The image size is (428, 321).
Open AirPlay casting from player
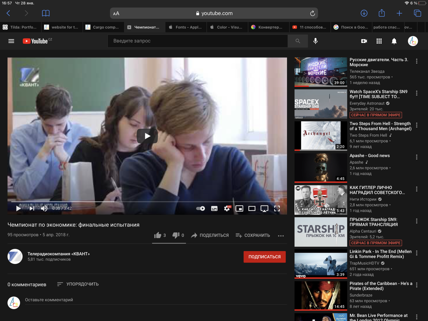[264, 209]
